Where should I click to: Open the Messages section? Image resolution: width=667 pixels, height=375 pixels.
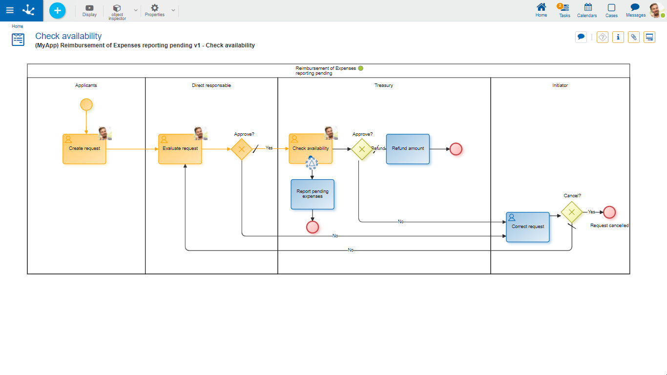tap(635, 10)
